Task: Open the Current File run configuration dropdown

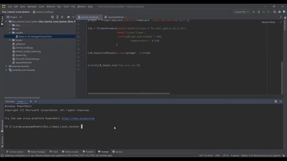Action: tap(241, 12)
